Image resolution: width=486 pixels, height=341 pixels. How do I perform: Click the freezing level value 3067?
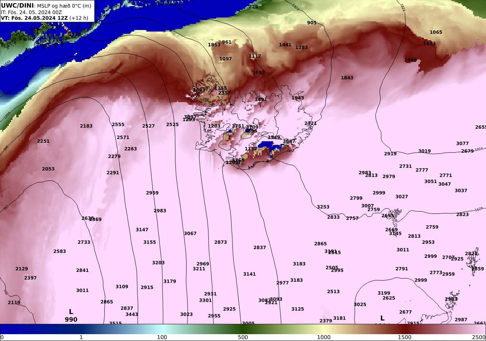click(190, 234)
